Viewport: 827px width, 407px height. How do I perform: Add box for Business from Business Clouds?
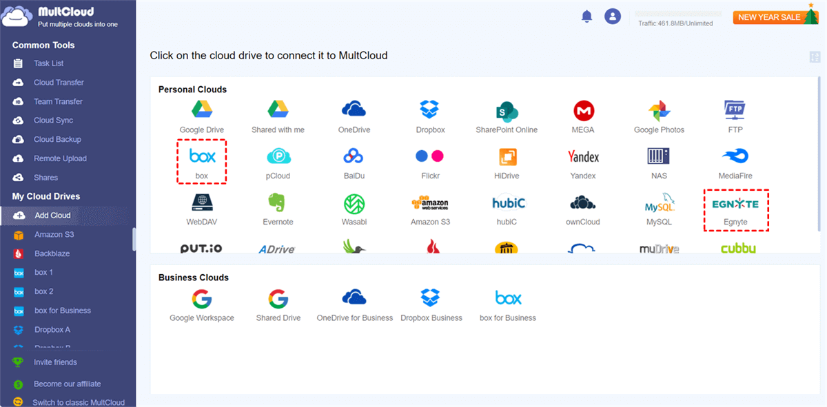pos(508,298)
